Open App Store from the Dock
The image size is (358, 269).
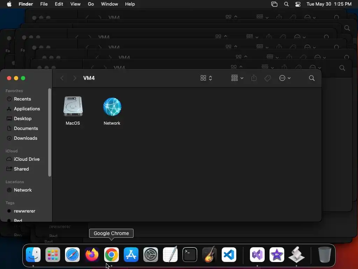(x=131, y=255)
